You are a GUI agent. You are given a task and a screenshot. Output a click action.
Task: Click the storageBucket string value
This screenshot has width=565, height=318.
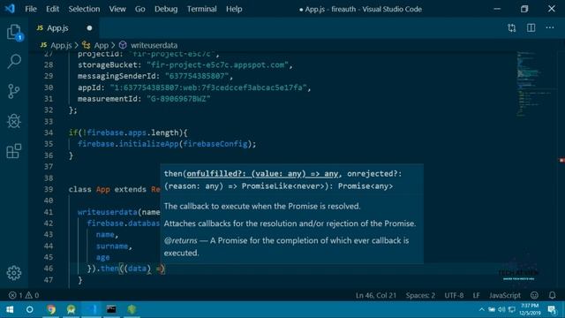click(218, 64)
